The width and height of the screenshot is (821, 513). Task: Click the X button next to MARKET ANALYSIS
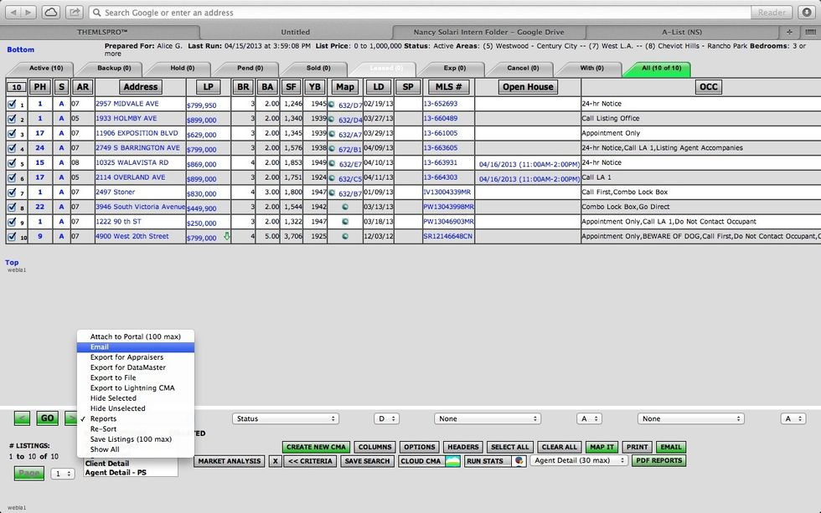pos(275,461)
